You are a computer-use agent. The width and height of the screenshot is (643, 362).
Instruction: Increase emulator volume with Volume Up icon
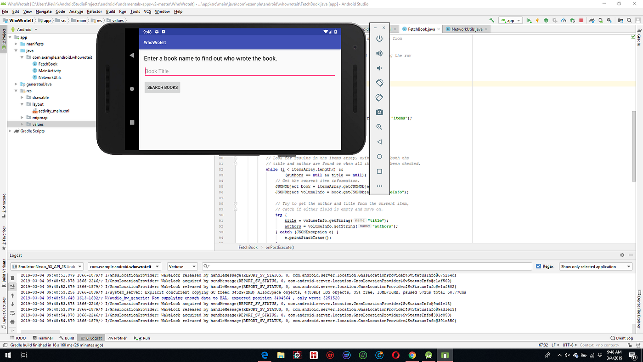pos(379,53)
